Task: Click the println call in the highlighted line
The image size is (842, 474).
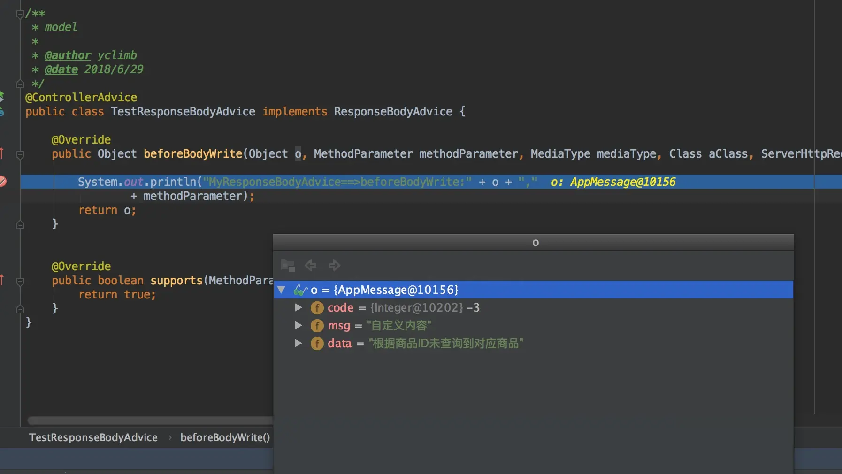Action: (173, 182)
